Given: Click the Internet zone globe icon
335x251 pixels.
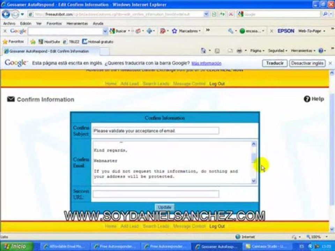Looking at the screenshot, I should point(238,237).
